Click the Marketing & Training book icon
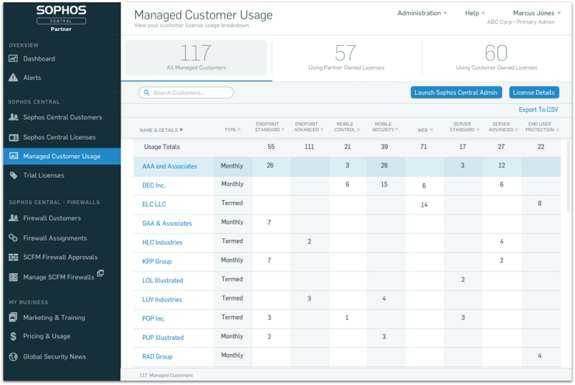The height and width of the screenshot is (385, 575). [x=13, y=317]
